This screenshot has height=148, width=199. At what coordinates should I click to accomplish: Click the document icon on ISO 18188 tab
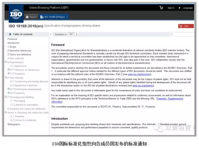point(42,17)
